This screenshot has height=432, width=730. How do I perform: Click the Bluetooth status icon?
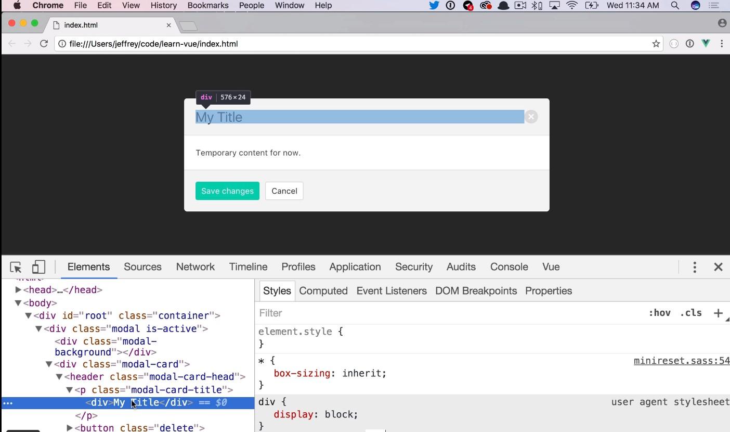(538, 5)
